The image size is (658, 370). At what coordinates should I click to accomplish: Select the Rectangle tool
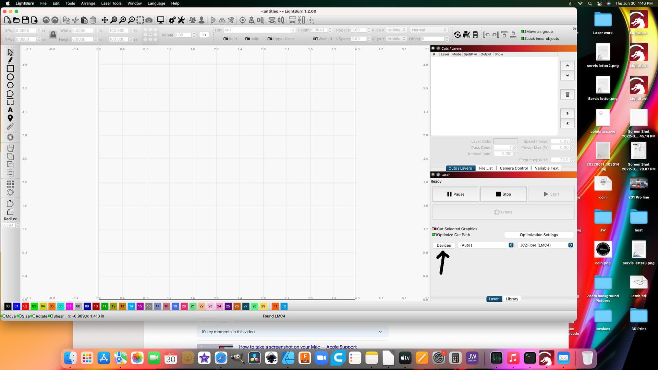tap(10, 69)
